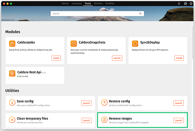
Task: Click 'Save your current installation' description
Action: [94, 51]
